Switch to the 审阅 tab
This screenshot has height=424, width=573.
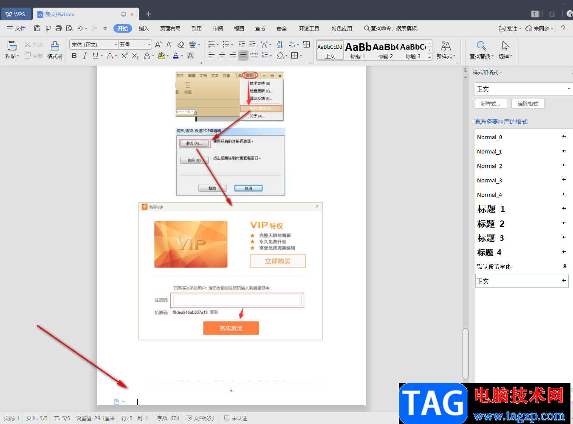click(x=218, y=28)
